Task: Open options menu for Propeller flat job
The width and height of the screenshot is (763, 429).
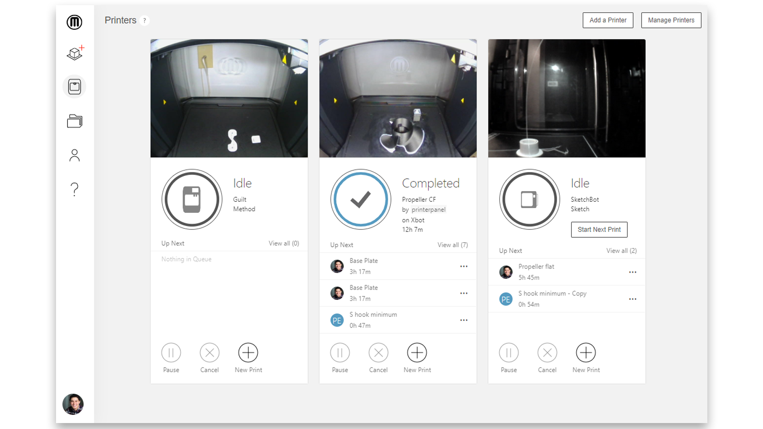Action: pos(633,272)
